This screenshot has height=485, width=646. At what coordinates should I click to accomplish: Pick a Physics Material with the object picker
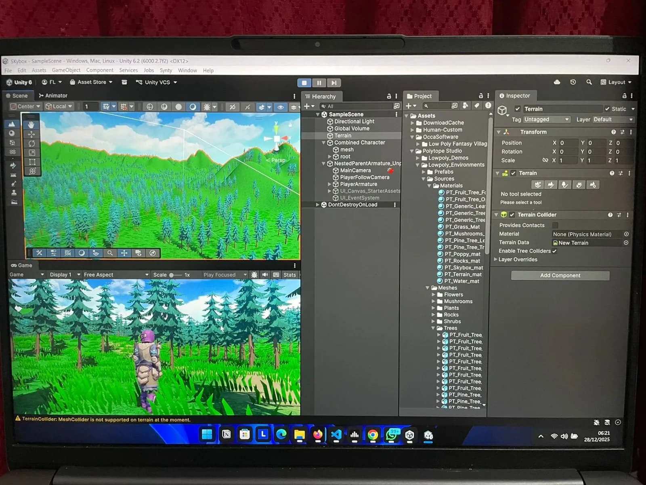coord(626,234)
